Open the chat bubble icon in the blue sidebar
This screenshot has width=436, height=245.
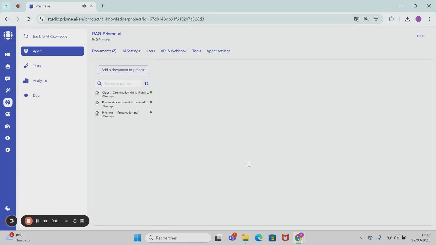coord(8,79)
